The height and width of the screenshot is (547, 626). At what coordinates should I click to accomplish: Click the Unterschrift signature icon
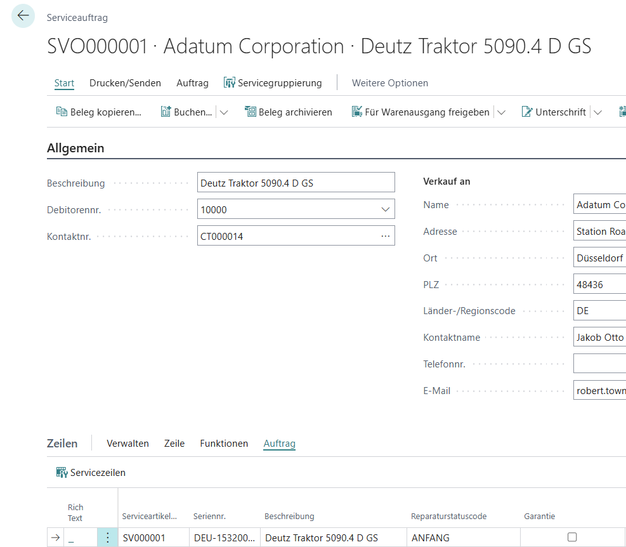527,112
